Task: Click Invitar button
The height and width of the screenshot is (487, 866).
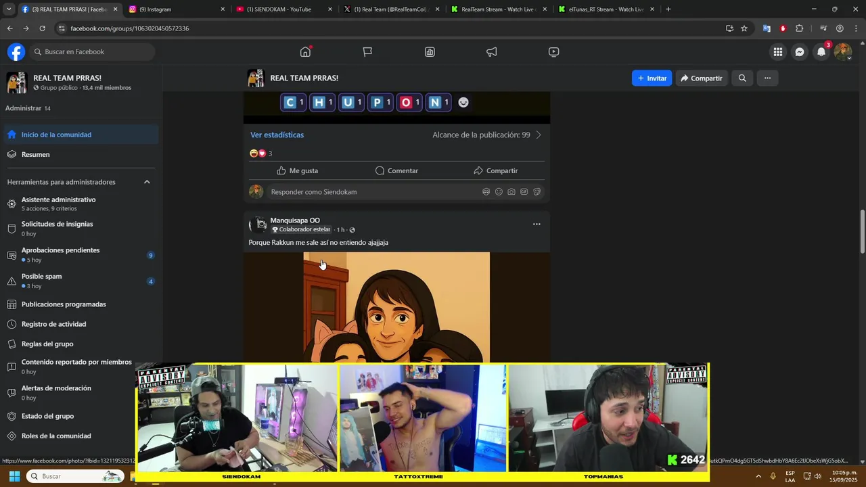Action: 652,78
